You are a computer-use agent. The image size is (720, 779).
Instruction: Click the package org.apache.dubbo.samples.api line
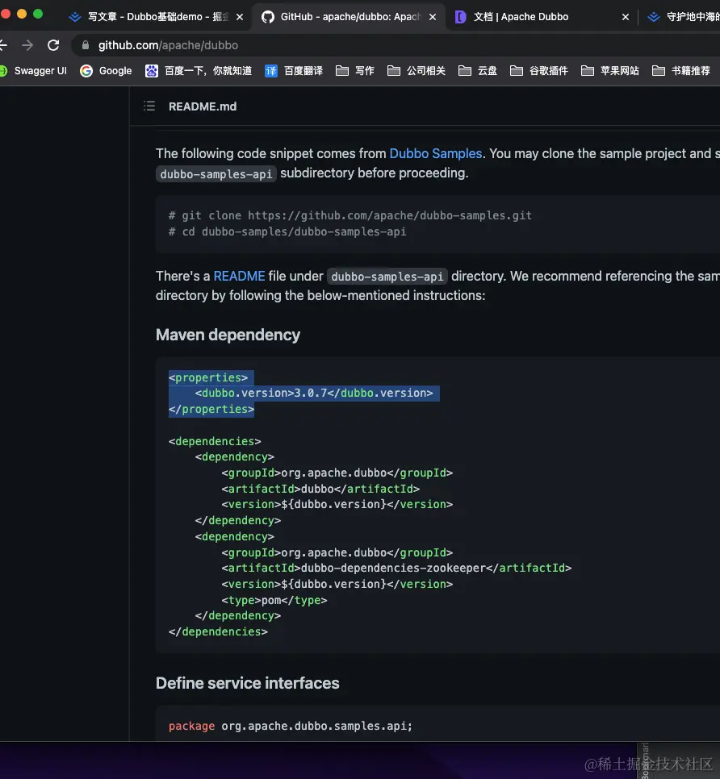point(291,726)
